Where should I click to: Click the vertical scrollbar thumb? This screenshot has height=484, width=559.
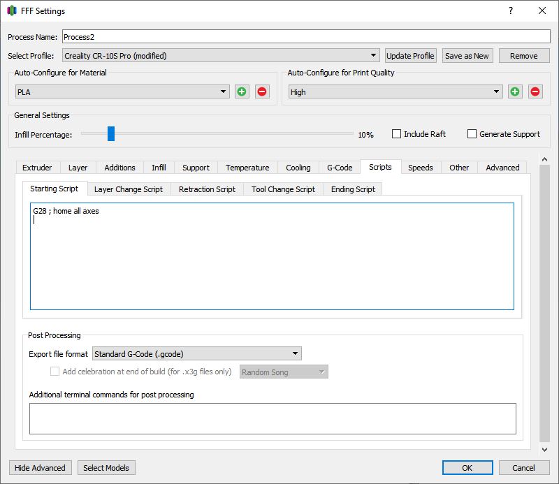[544, 303]
